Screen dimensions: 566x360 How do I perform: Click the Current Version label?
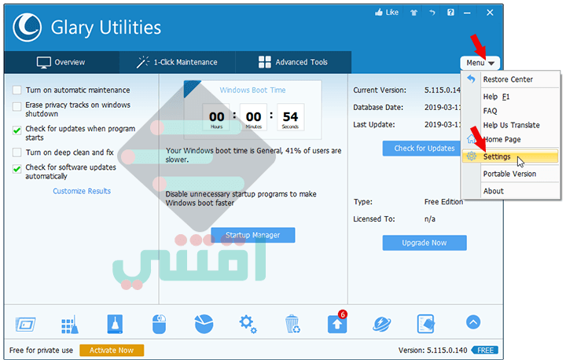click(x=380, y=90)
